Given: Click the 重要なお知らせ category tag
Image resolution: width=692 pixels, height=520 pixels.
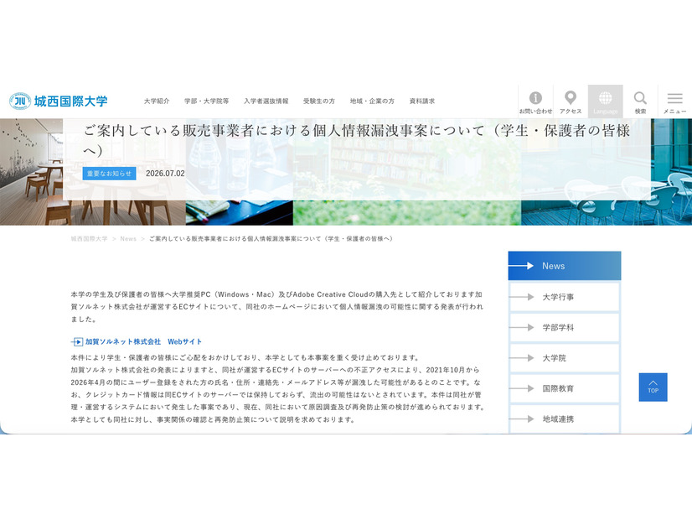Looking at the screenshot, I should click(x=109, y=174).
